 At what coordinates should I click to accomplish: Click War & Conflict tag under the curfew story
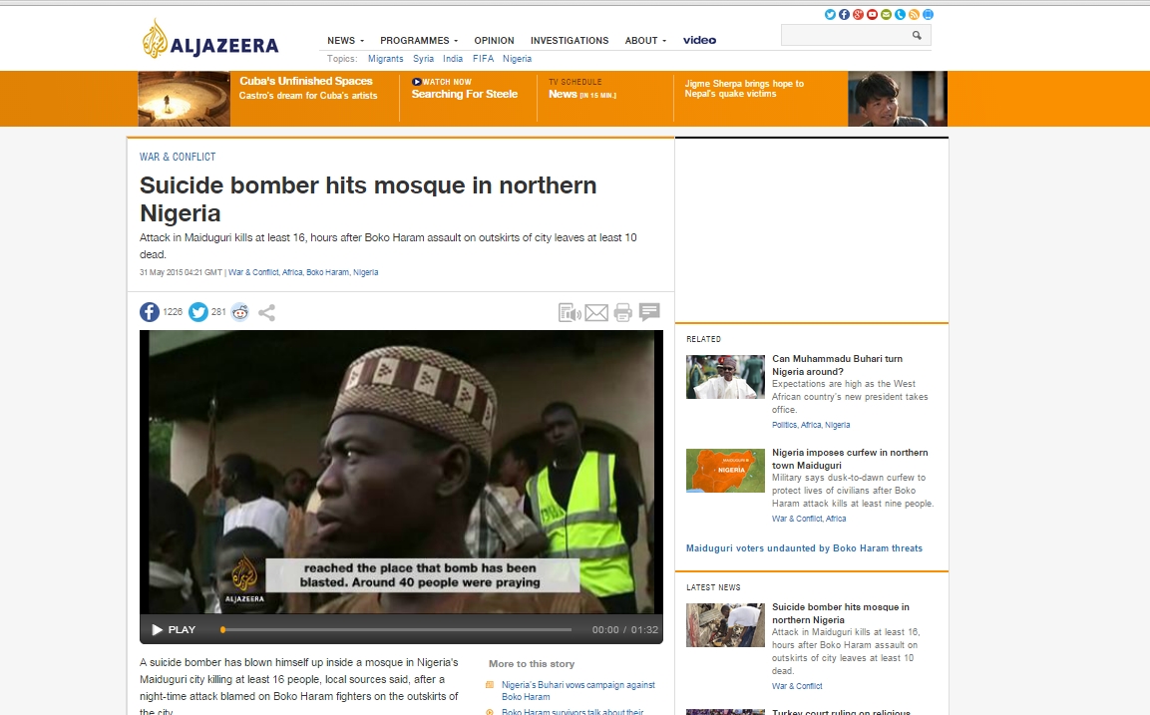click(797, 519)
